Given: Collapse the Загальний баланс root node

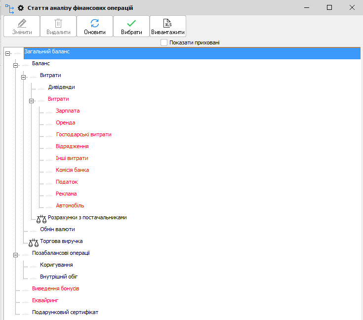Looking at the screenshot, I should pos(7,53).
